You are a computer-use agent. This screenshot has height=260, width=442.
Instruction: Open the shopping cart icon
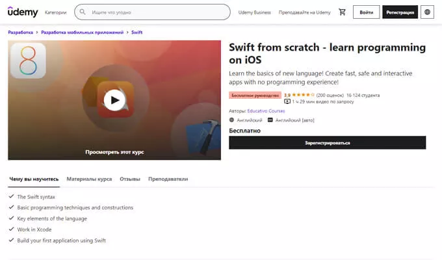pos(342,12)
